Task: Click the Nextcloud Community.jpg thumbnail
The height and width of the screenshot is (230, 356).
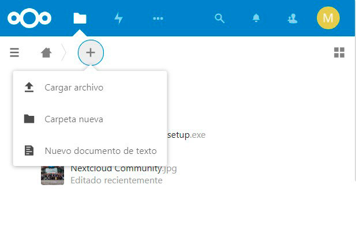Action: tap(53, 175)
